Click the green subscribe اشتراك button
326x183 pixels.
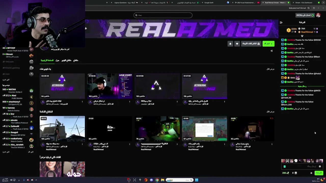tap(268, 44)
